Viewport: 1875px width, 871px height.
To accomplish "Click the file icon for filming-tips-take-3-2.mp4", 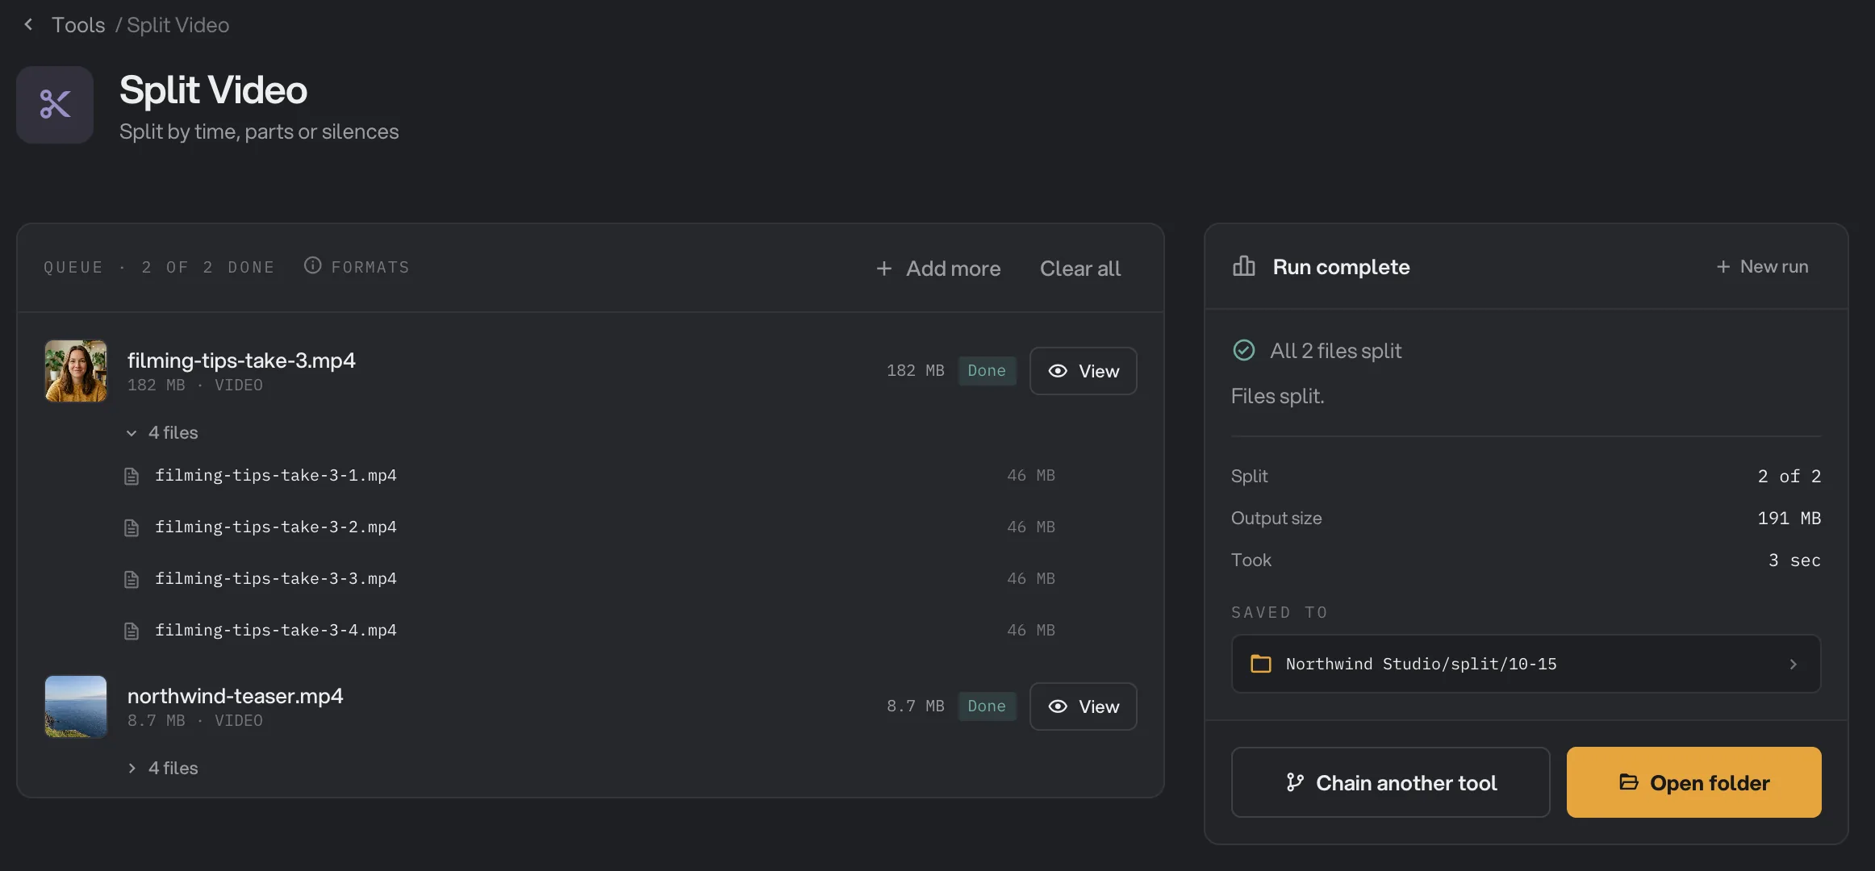I will point(132,528).
